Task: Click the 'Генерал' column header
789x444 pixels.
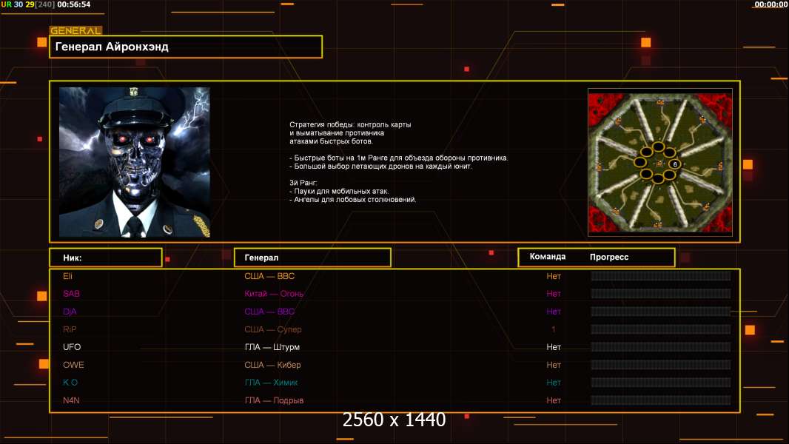Action: [x=312, y=258]
